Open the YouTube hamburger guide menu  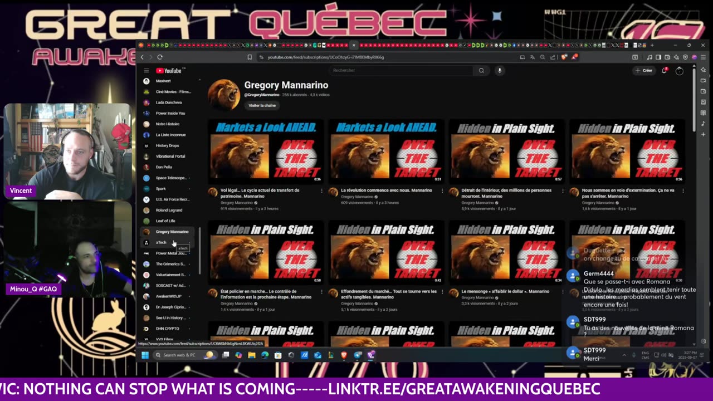pos(146,71)
